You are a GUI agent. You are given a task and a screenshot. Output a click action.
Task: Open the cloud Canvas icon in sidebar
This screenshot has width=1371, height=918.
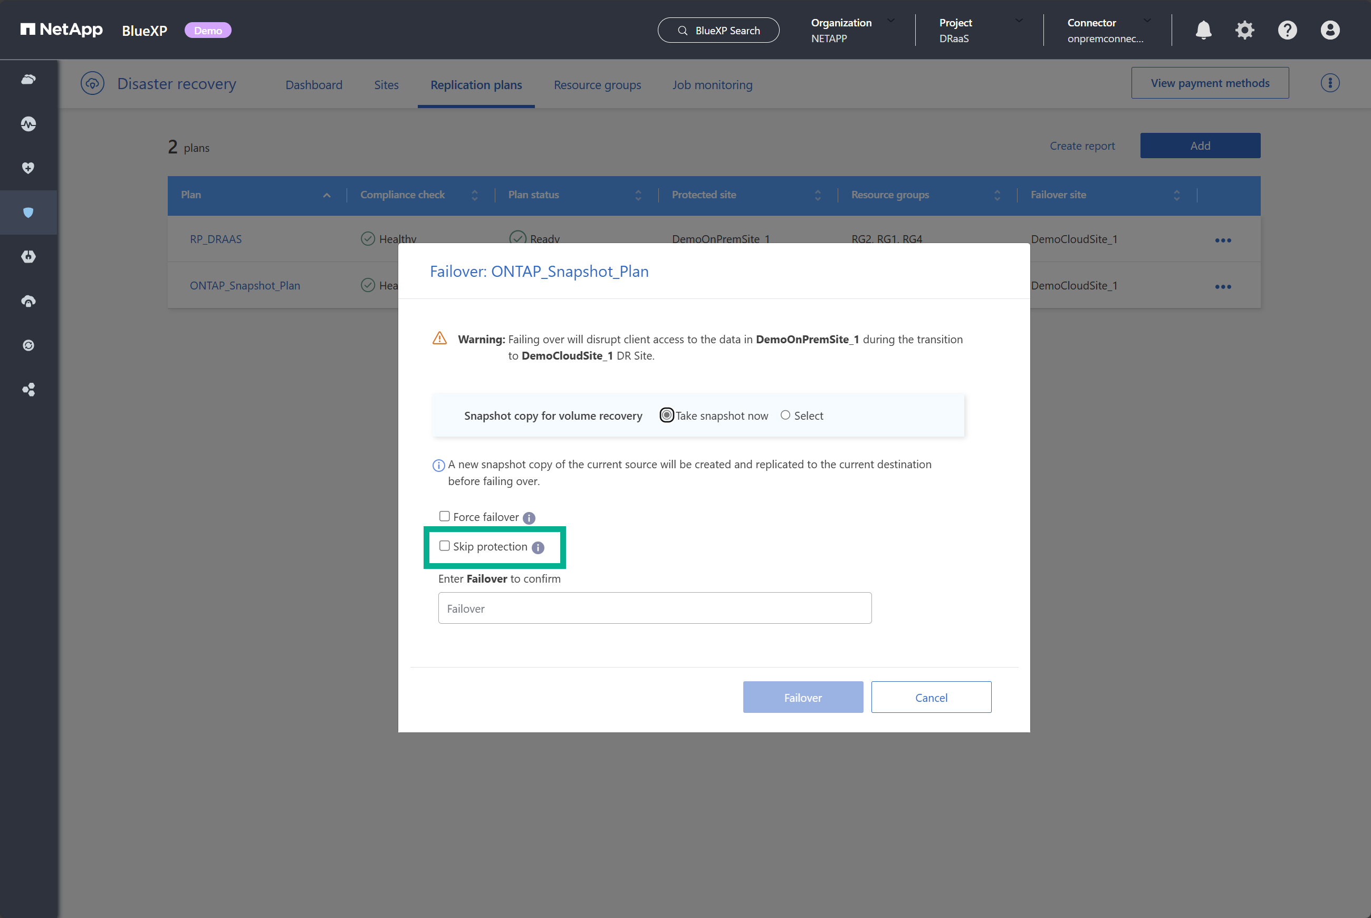coord(28,79)
